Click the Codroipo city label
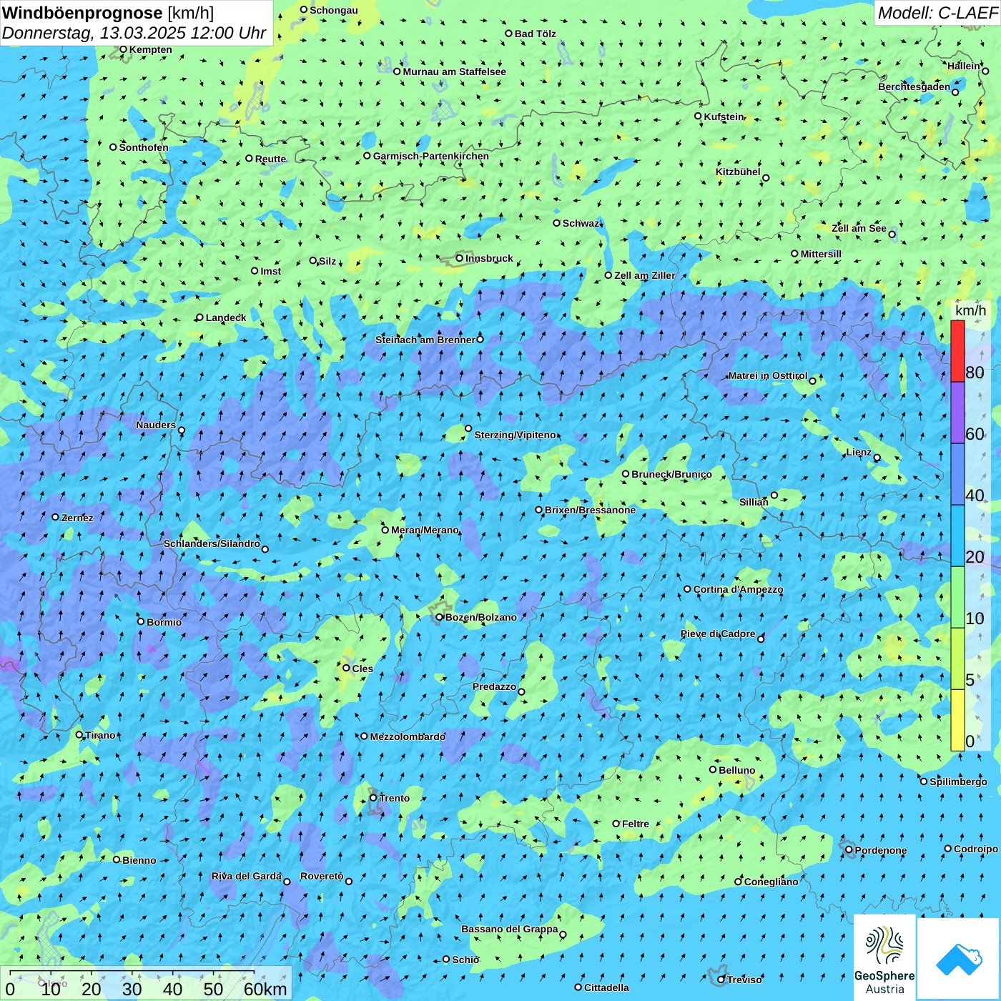Image resolution: width=1001 pixels, height=1001 pixels. pyautogui.click(x=976, y=849)
